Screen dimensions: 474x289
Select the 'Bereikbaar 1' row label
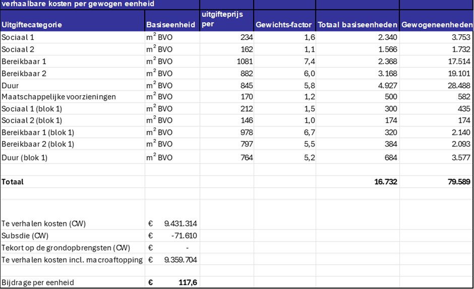[x=24, y=61]
